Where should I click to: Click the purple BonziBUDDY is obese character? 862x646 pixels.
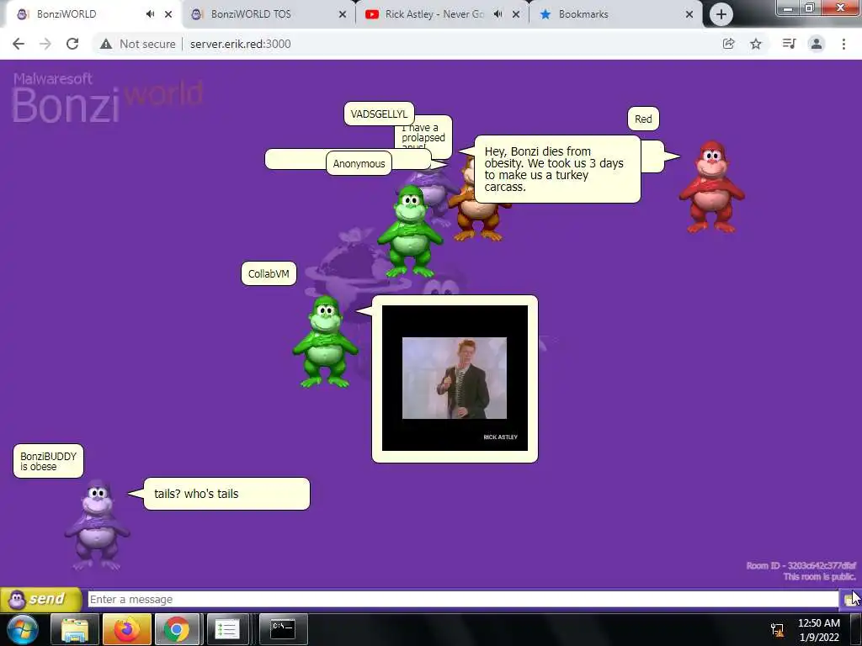(x=98, y=525)
